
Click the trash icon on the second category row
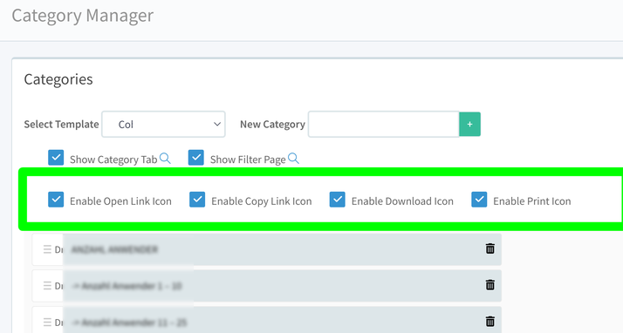coord(489,285)
